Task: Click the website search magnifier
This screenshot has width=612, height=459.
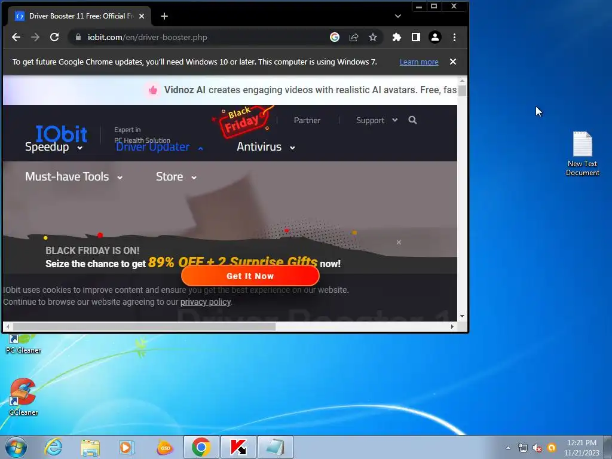Action: 412,120
